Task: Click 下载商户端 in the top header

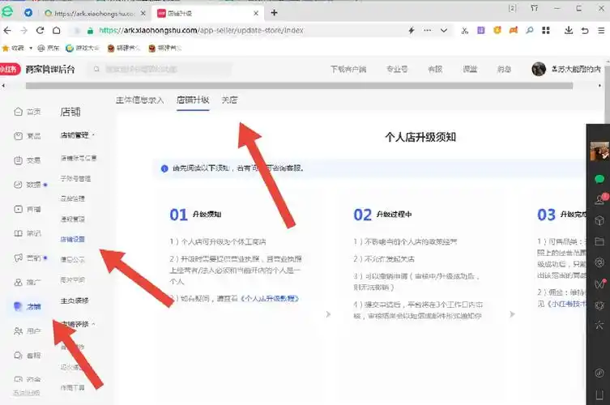Action: pyautogui.click(x=349, y=70)
